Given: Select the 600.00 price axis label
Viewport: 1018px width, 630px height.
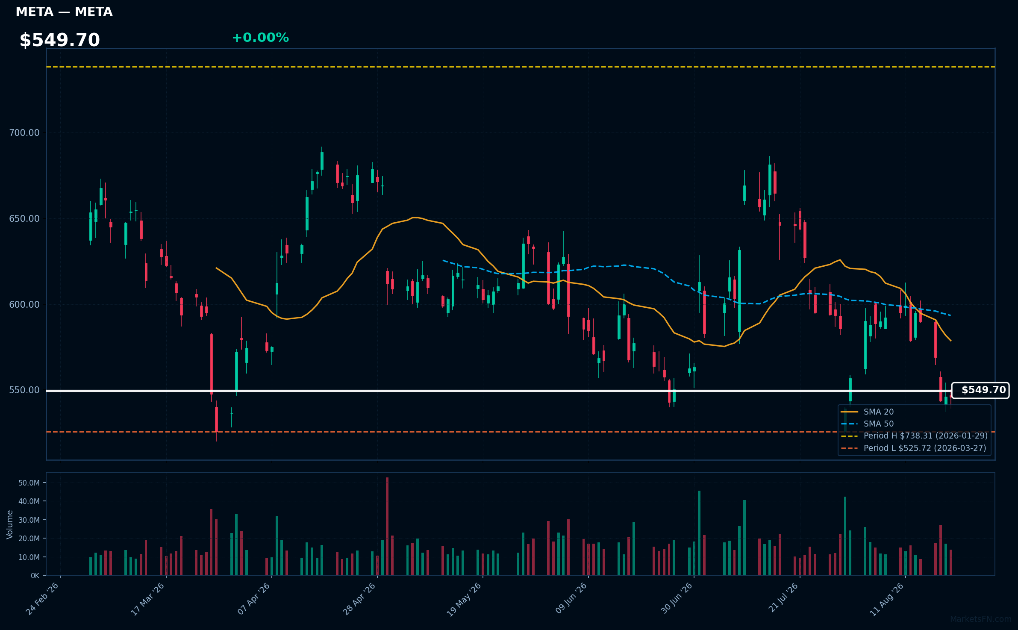Looking at the screenshot, I should coord(24,304).
